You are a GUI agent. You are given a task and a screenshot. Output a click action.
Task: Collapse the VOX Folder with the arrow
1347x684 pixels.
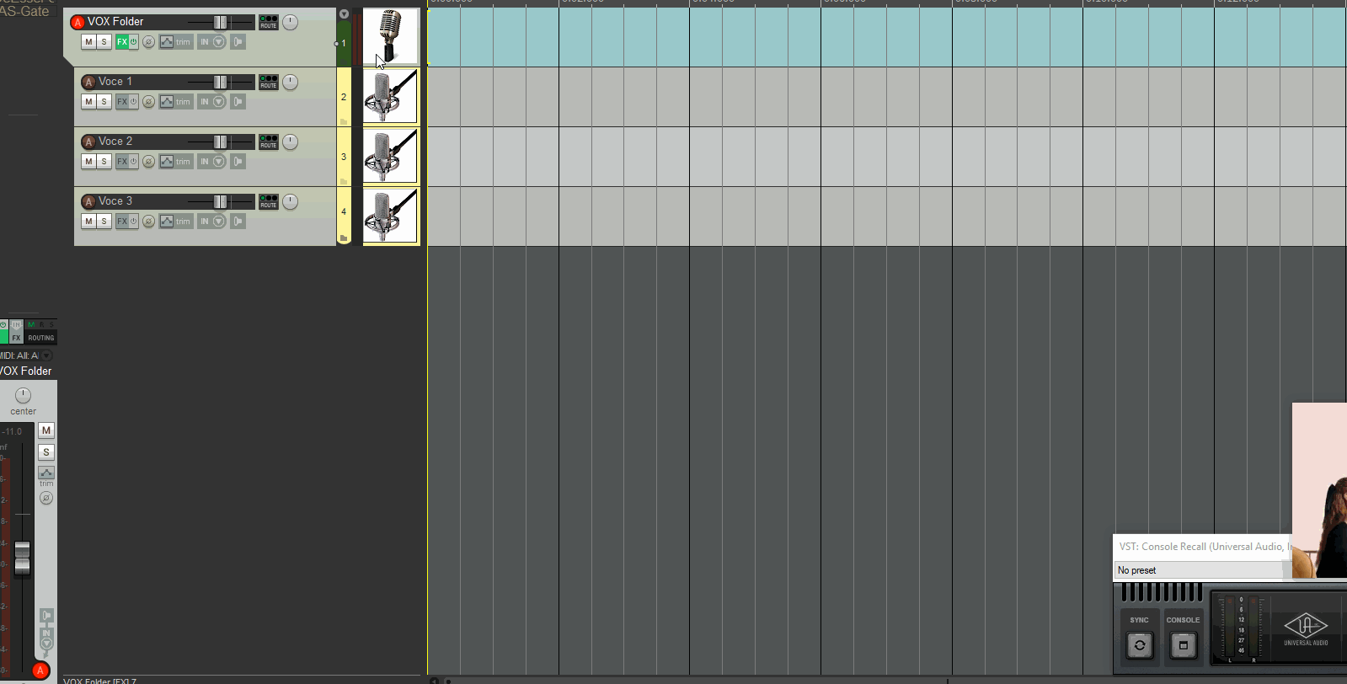tap(344, 14)
